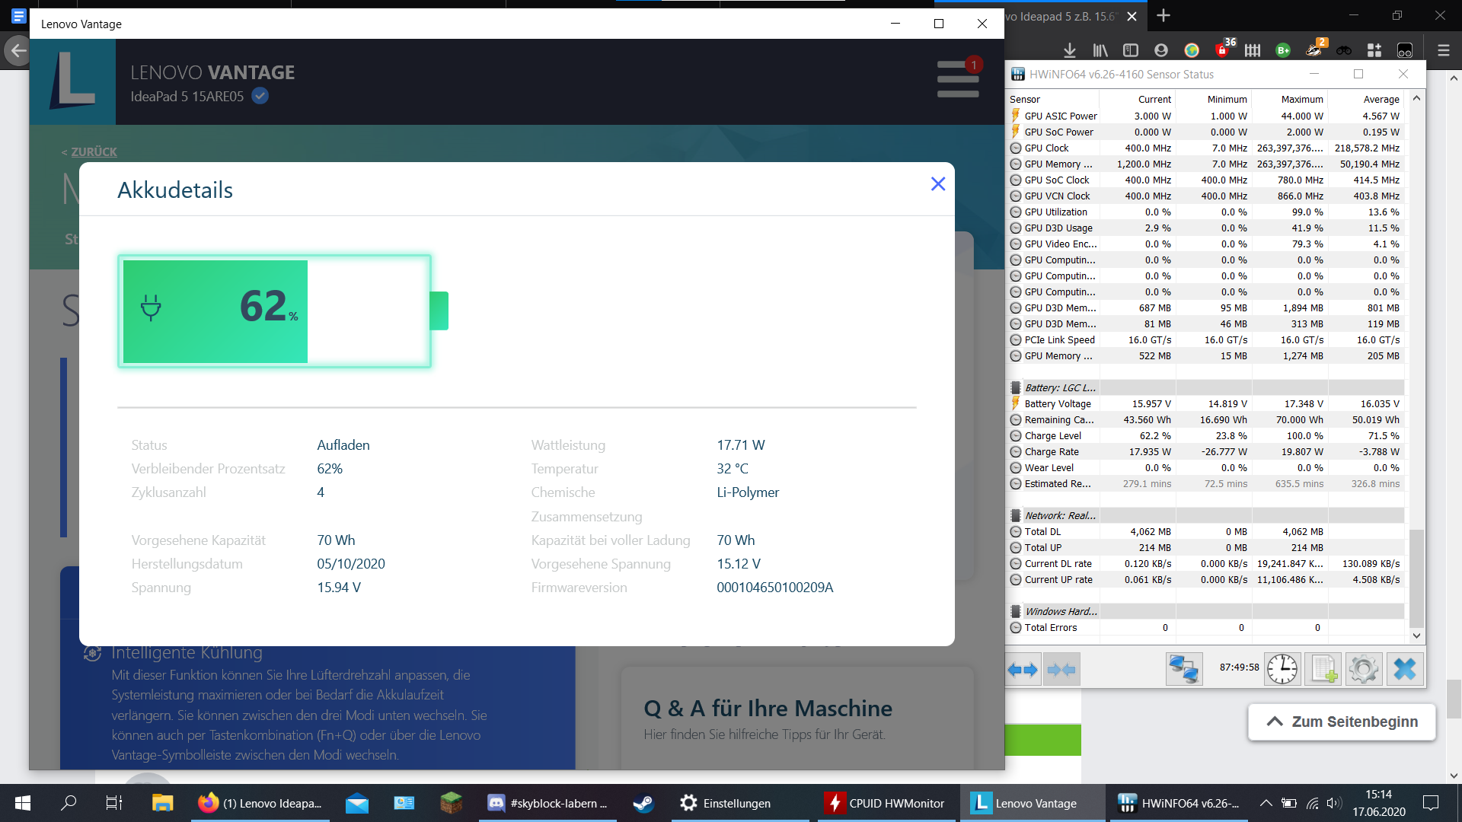Click the ZURÜCK back link
This screenshot has height=822, width=1462.
[94, 151]
